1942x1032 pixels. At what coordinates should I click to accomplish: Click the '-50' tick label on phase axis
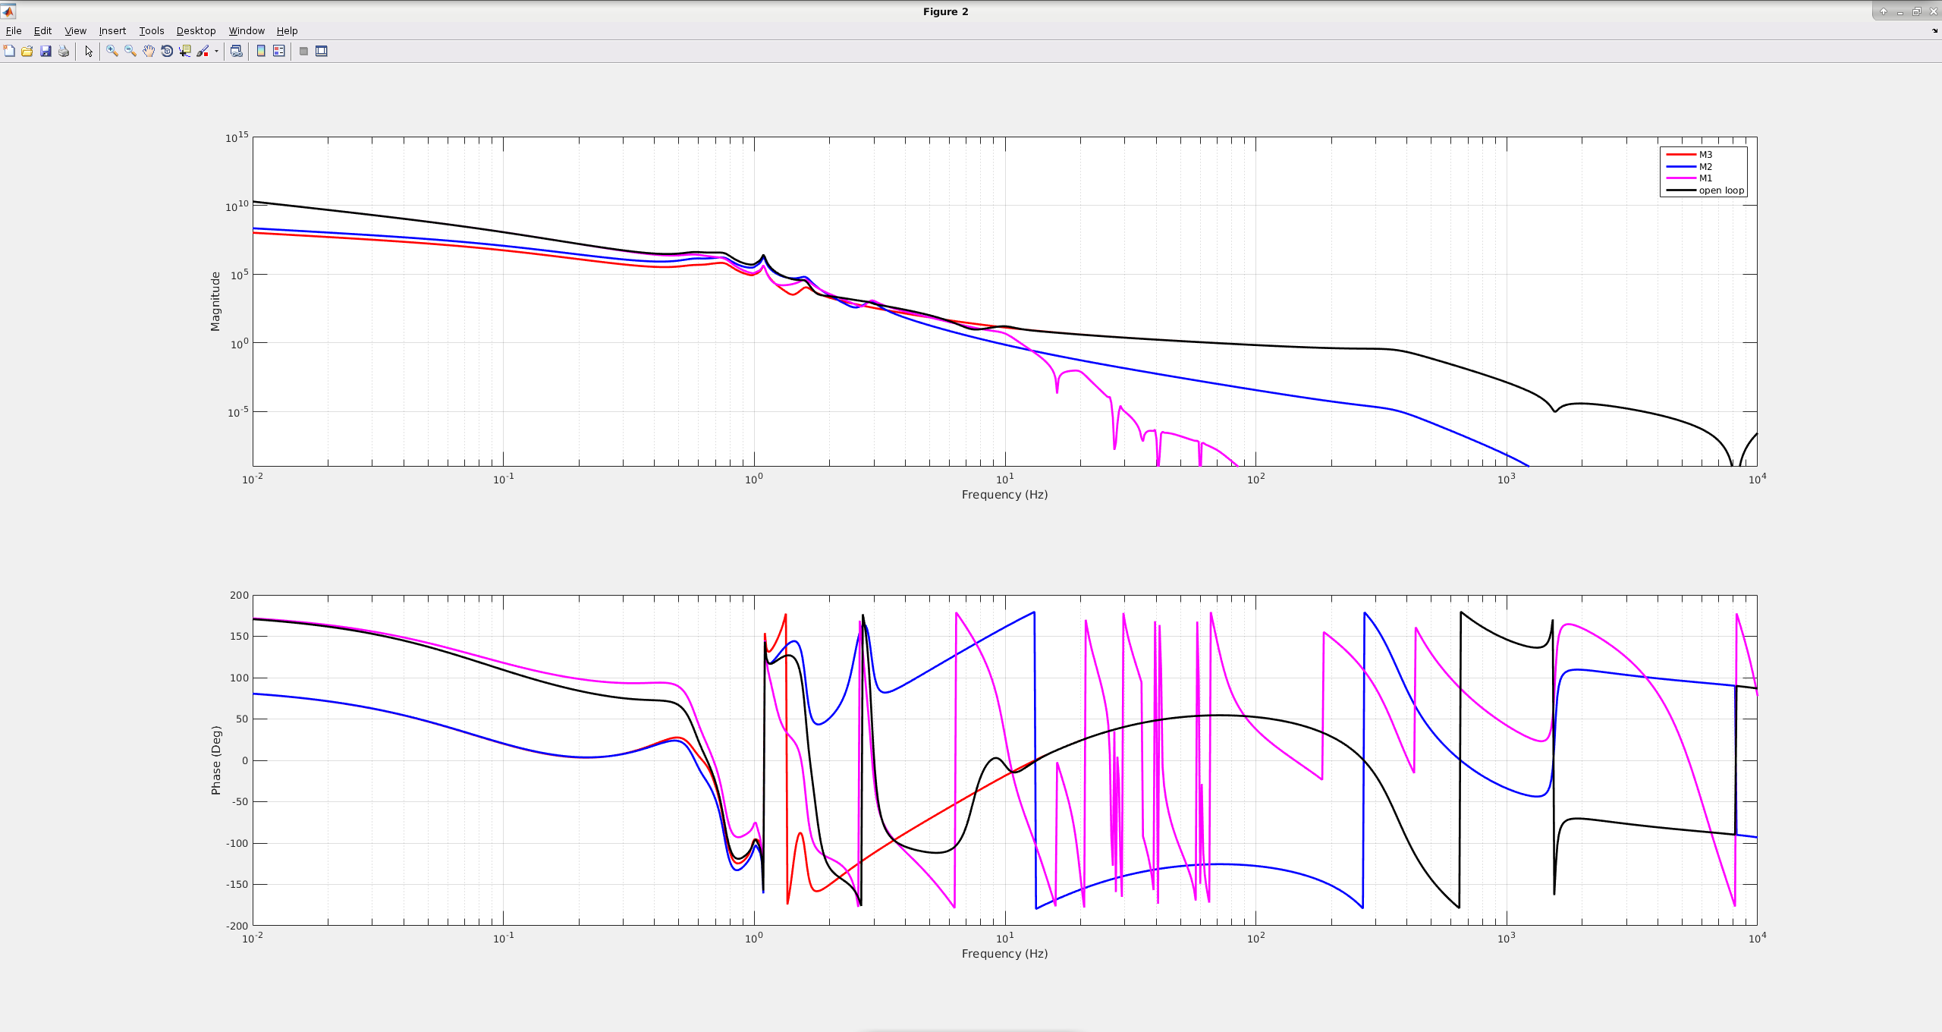coord(240,801)
